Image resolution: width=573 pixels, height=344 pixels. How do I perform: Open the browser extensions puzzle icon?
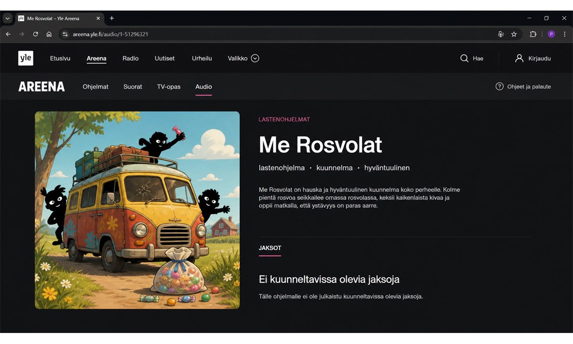[x=533, y=34]
